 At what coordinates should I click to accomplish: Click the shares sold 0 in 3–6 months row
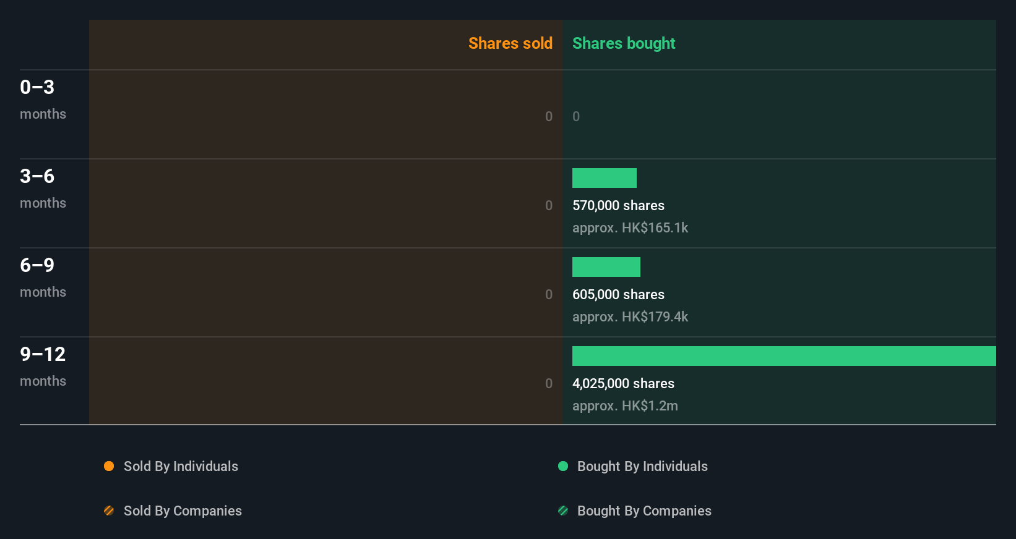[549, 206]
